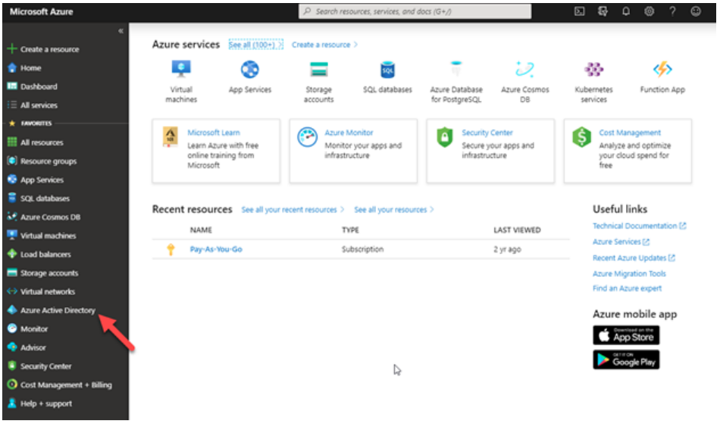Viewport: 720px width, 424px height.
Task: Open SQL databases service icon
Action: coord(387,69)
